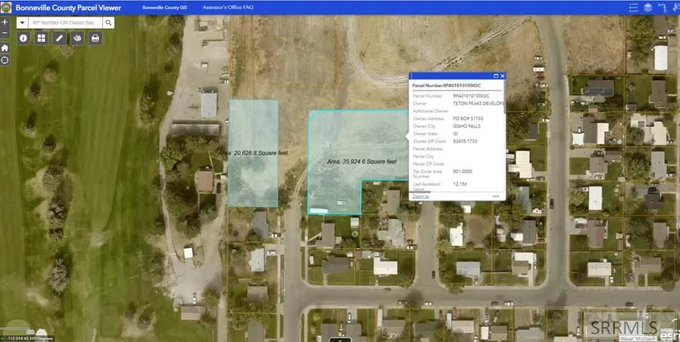Close the parcel info popup
Screen dimensions: 680x342
click(x=502, y=76)
